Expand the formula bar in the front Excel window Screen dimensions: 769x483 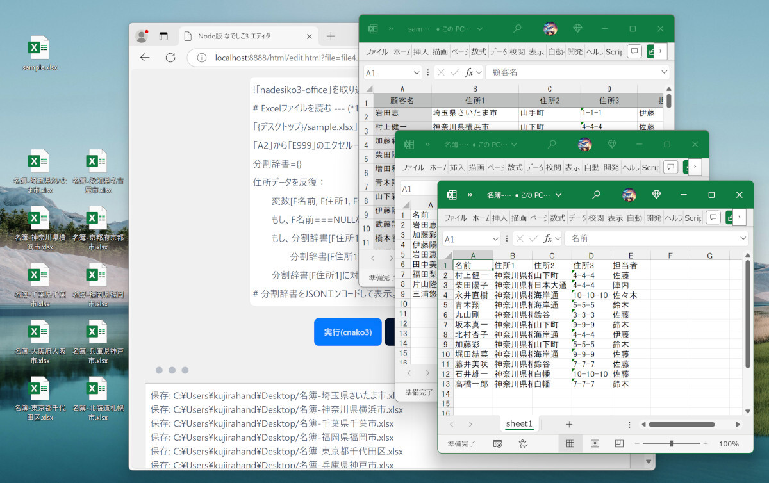(743, 238)
